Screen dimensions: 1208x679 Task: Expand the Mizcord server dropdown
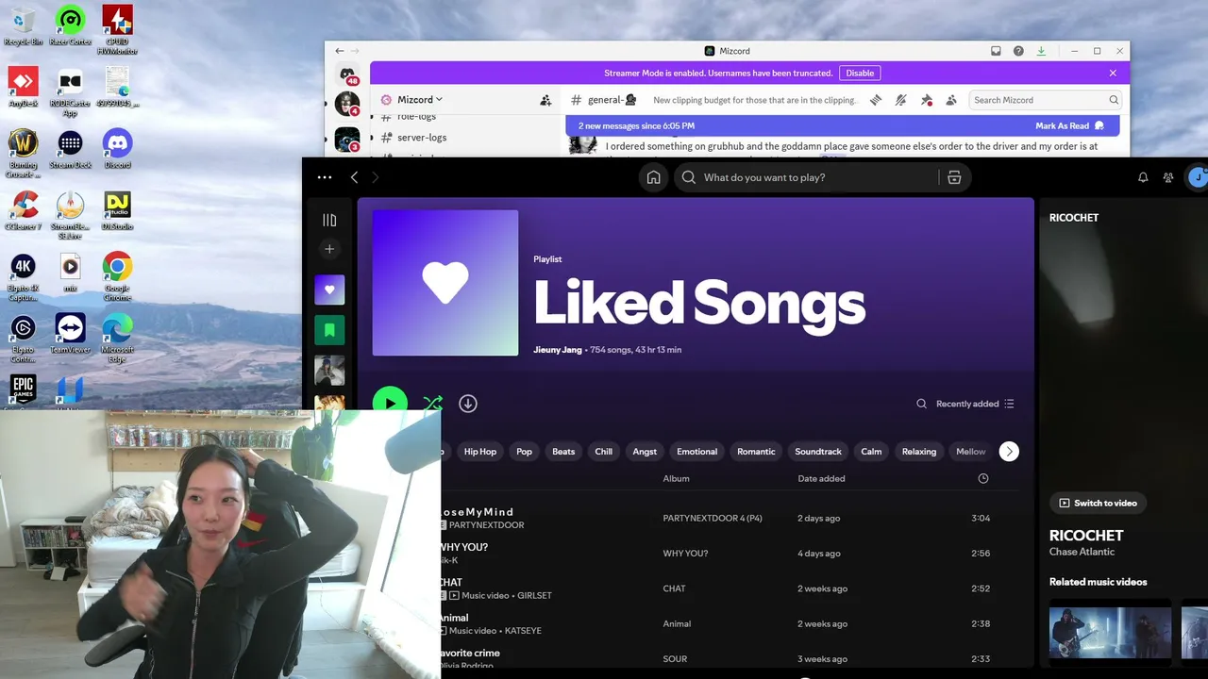(x=419, y=100)
